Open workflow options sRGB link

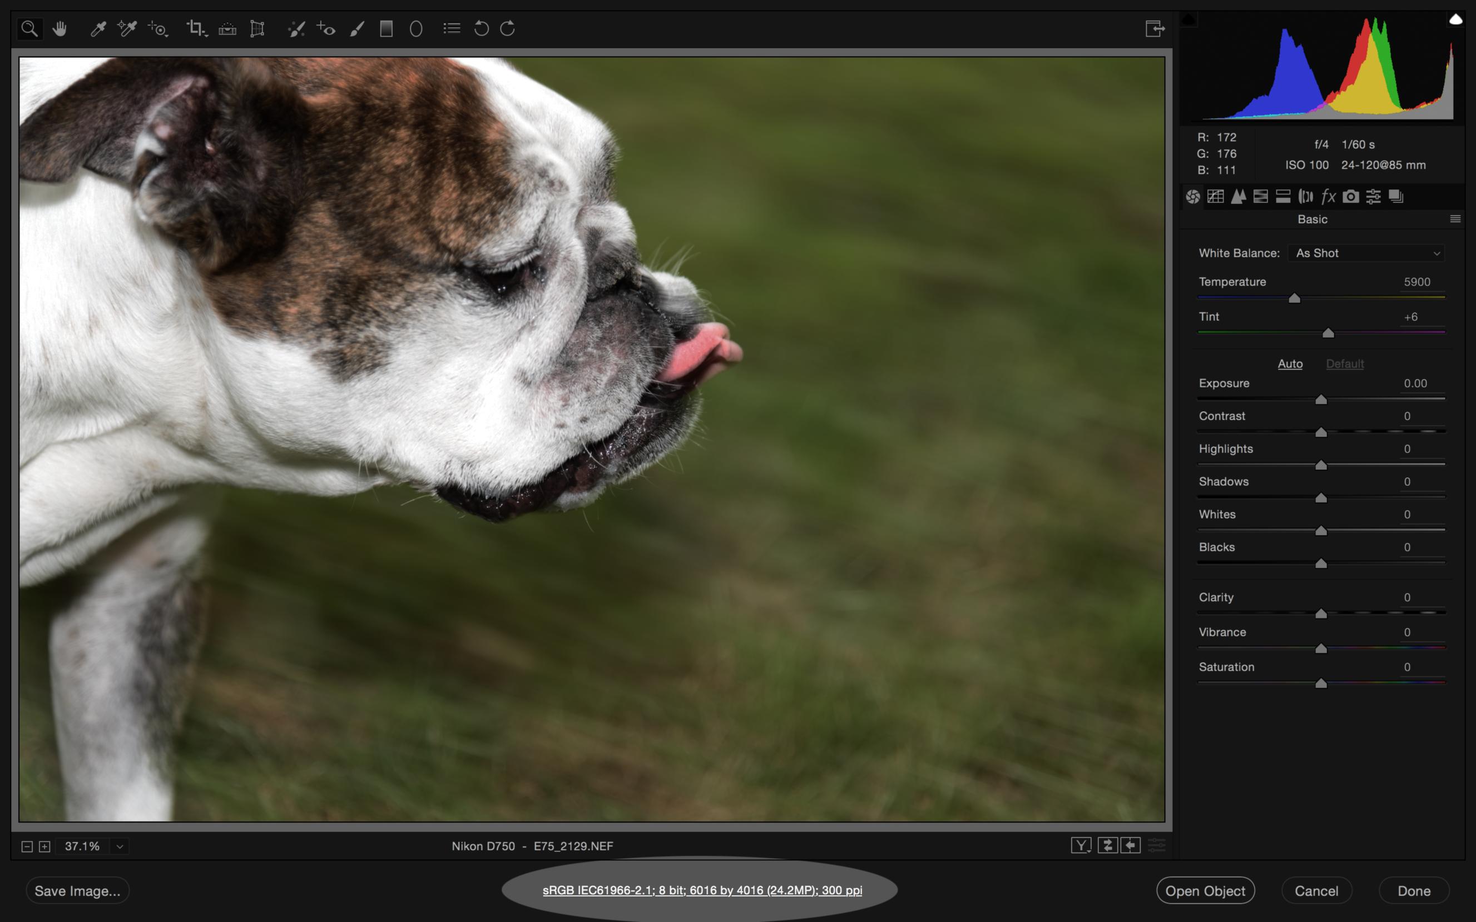click(702, 890)
